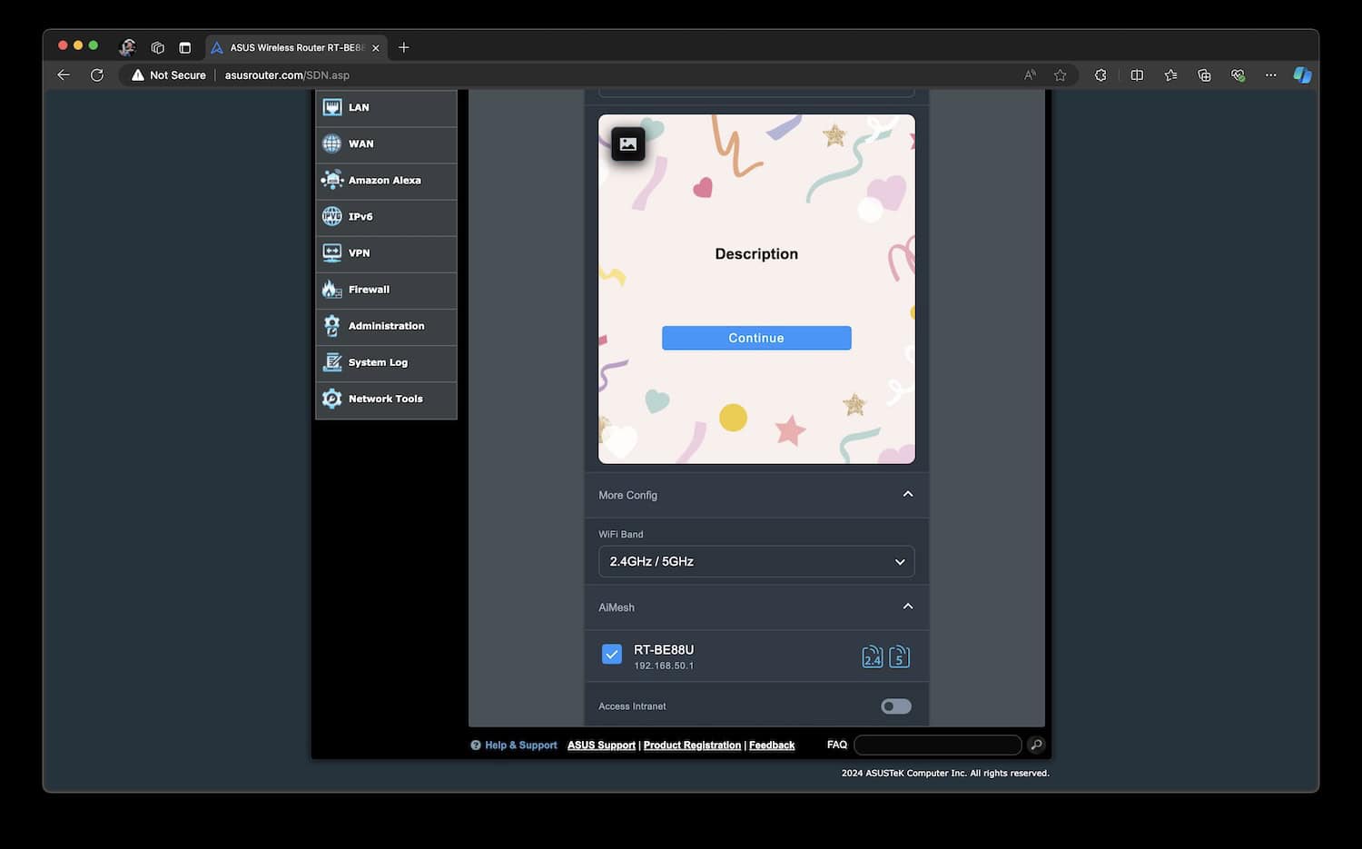Viewport: 1362px width, 849px height.
Task: Close the ASUS Wireless Router tab
Action: (x=376, y=48)
